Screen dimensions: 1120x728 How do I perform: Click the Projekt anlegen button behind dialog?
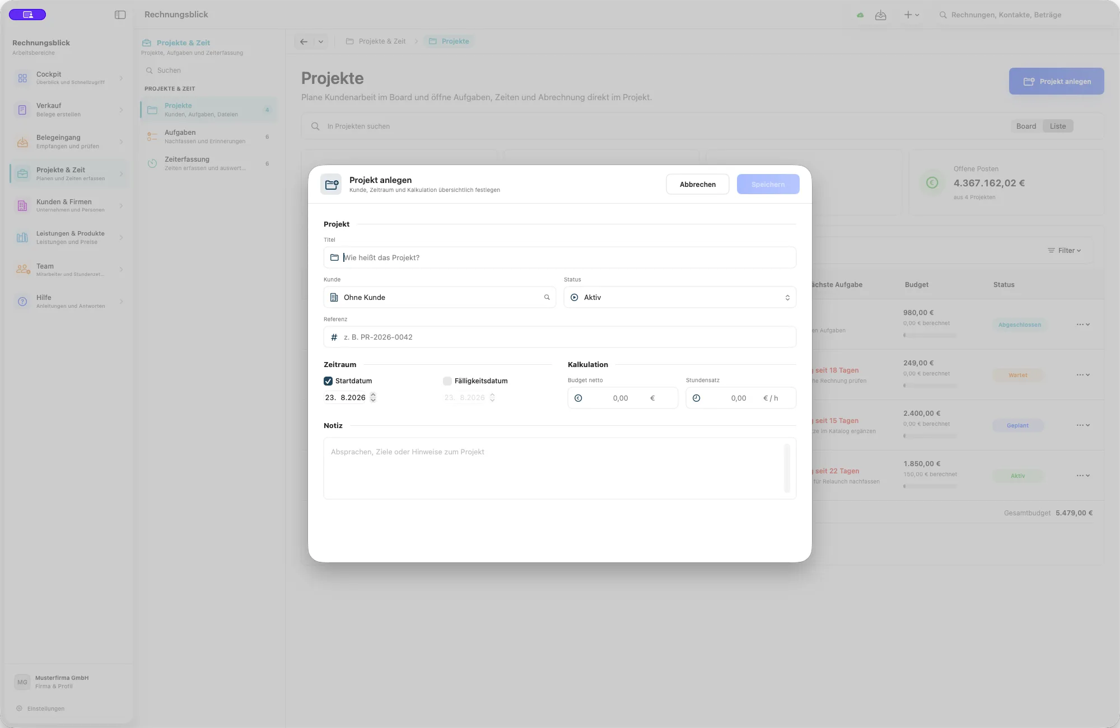[x=1057, y=81]
